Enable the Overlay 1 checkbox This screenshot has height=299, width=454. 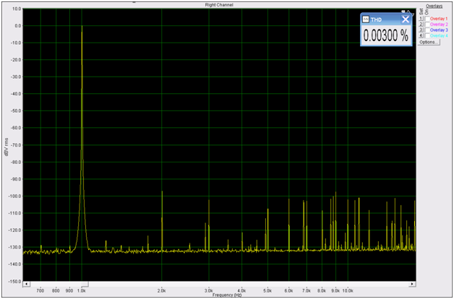tap(427, 19)
